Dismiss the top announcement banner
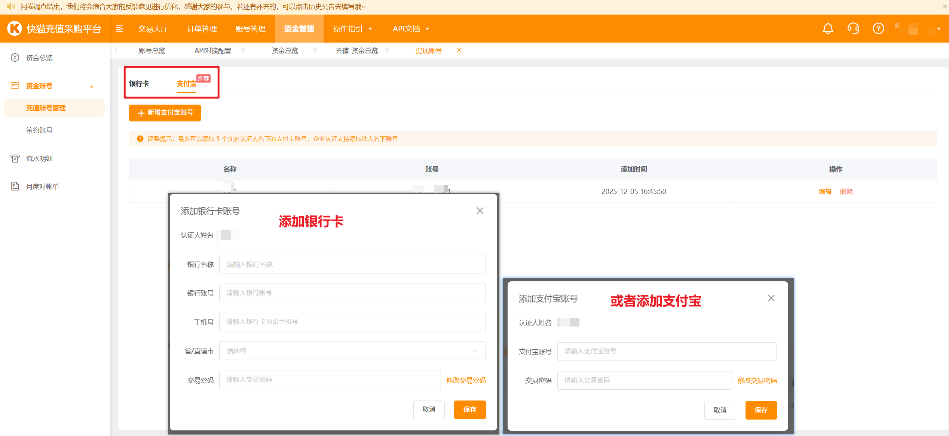Screen dimensions: 949x436 click(x=945, y=6)
